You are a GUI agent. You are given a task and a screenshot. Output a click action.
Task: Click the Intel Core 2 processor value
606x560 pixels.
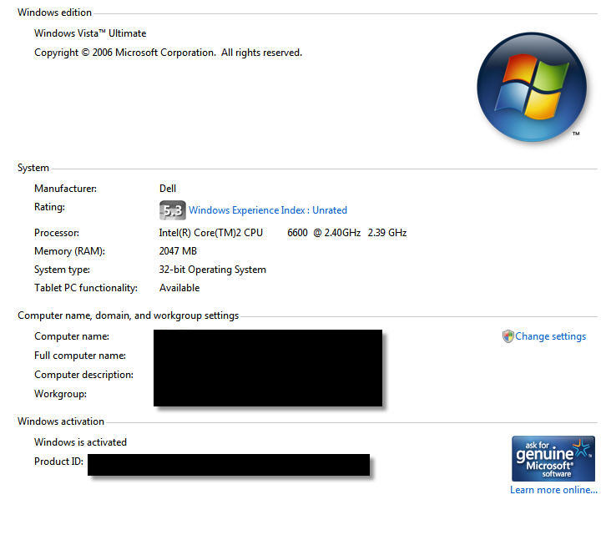(x=282, y=233)
